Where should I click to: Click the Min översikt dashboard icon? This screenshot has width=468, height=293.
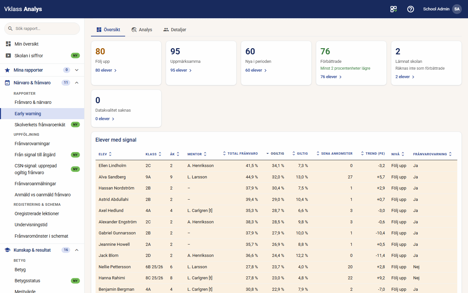pos(8,44)
